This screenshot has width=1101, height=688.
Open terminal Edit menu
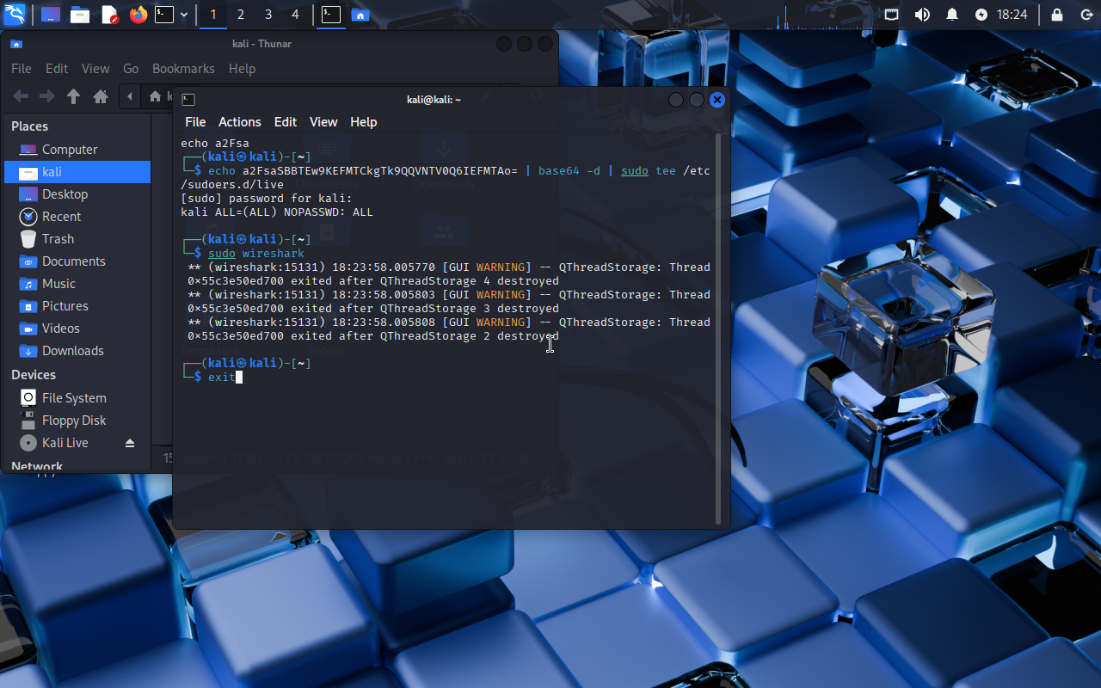(x=286, y=122)
